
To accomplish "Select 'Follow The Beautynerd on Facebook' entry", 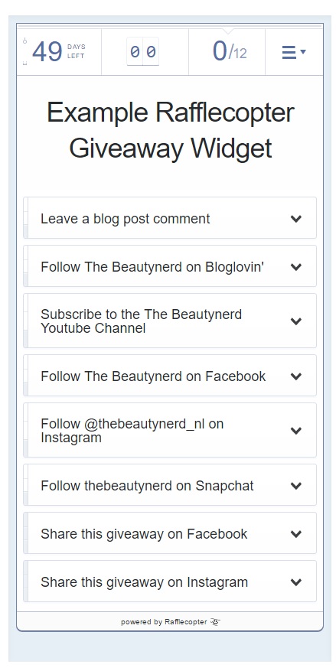I will pyautogui.click(x=170, y=376).
